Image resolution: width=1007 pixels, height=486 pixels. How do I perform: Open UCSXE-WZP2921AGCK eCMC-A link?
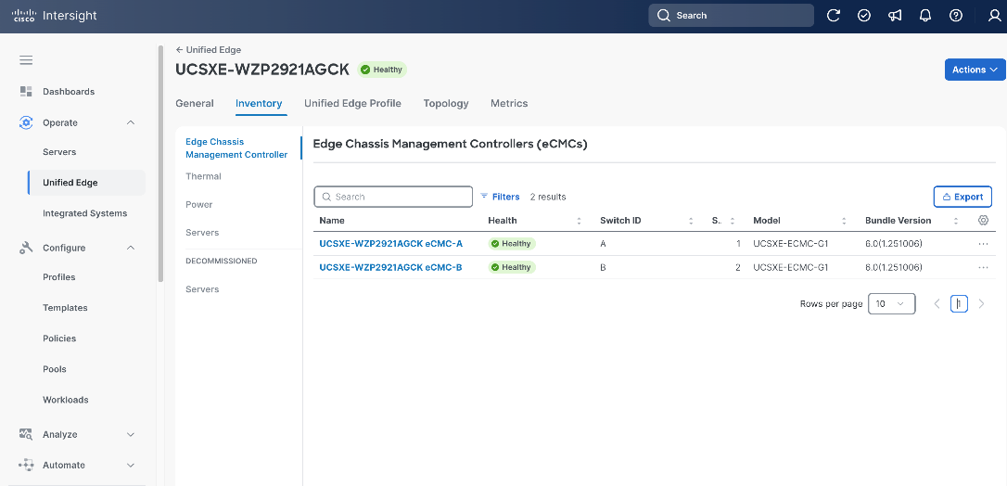coord(390,244)
